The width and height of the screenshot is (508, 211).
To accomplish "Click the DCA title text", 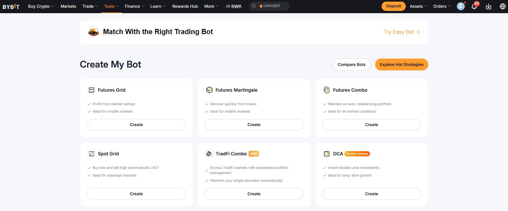I will click(338, 154).
